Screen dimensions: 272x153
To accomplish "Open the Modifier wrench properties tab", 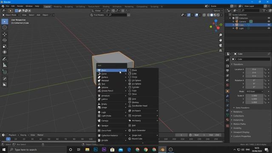I will (227, 96).
